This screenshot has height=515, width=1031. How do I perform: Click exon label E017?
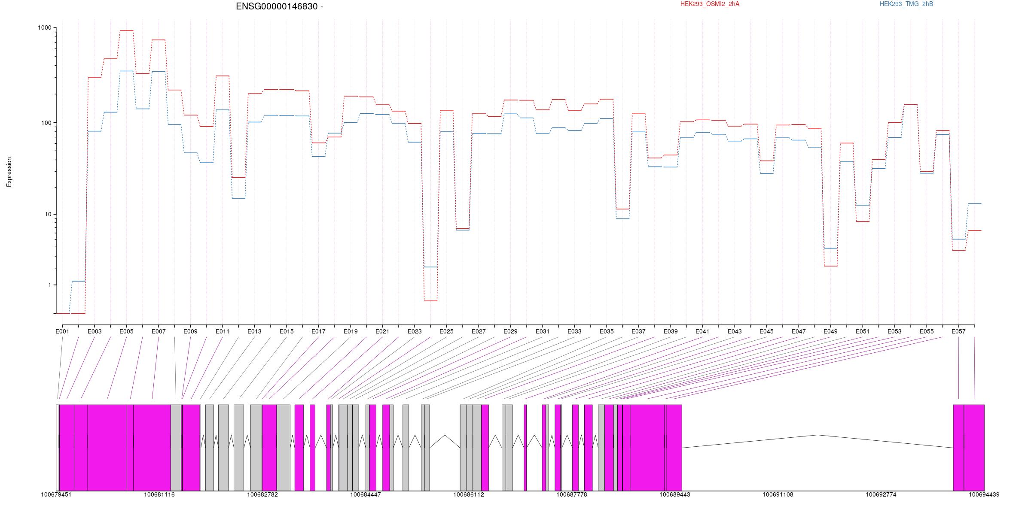tap(318, 331)
